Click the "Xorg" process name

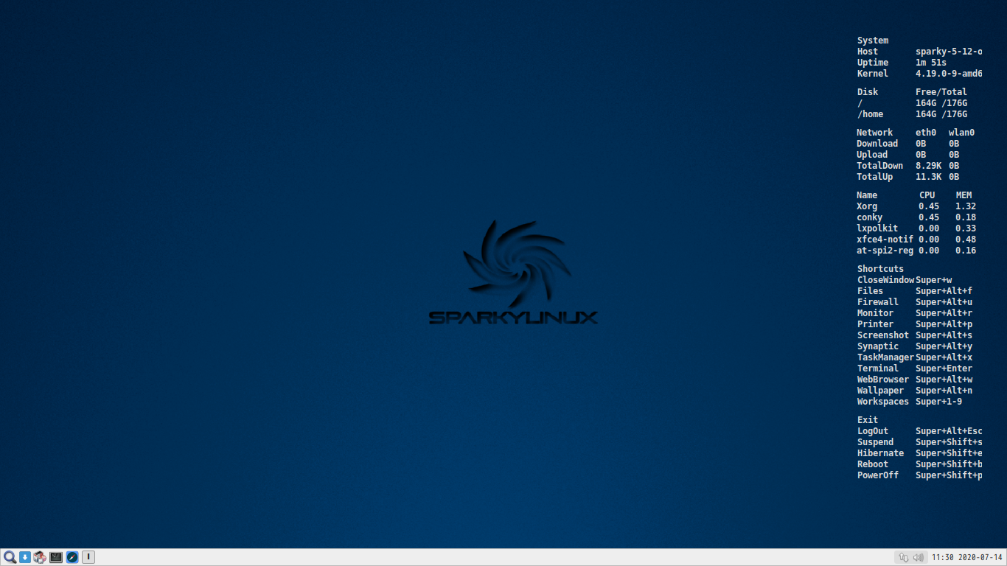click(x=867, y=206)
